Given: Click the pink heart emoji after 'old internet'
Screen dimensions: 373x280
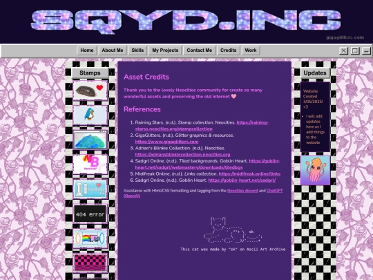Looking at the screenshot, I should [234, 96].
